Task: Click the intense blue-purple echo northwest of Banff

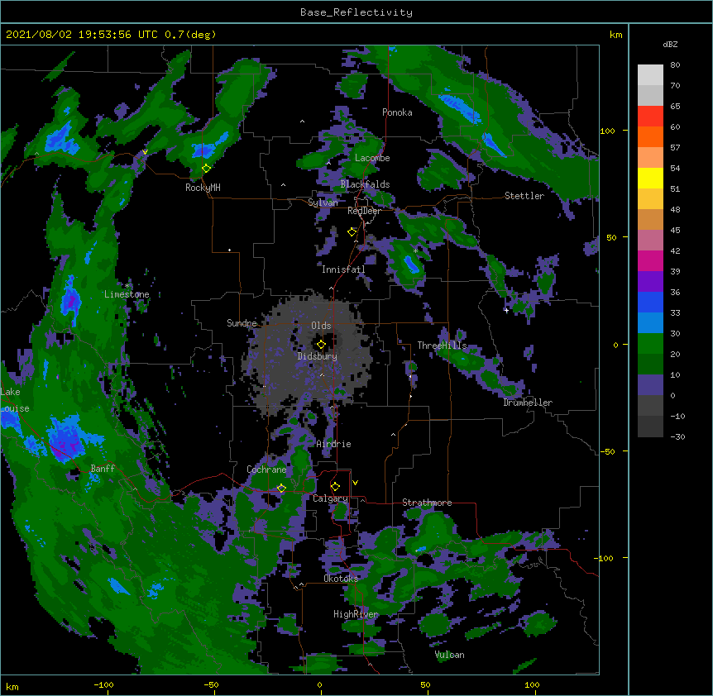Action: (x=67, y=438)
